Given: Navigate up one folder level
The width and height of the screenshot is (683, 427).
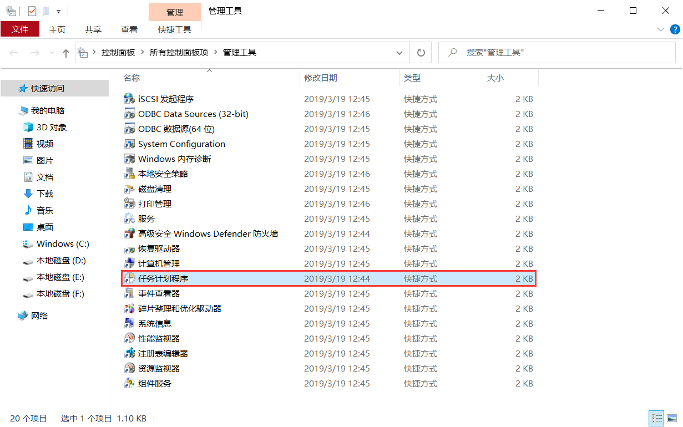Looking at the screenshot, I should pyautogui.click(x=65, y=52).
